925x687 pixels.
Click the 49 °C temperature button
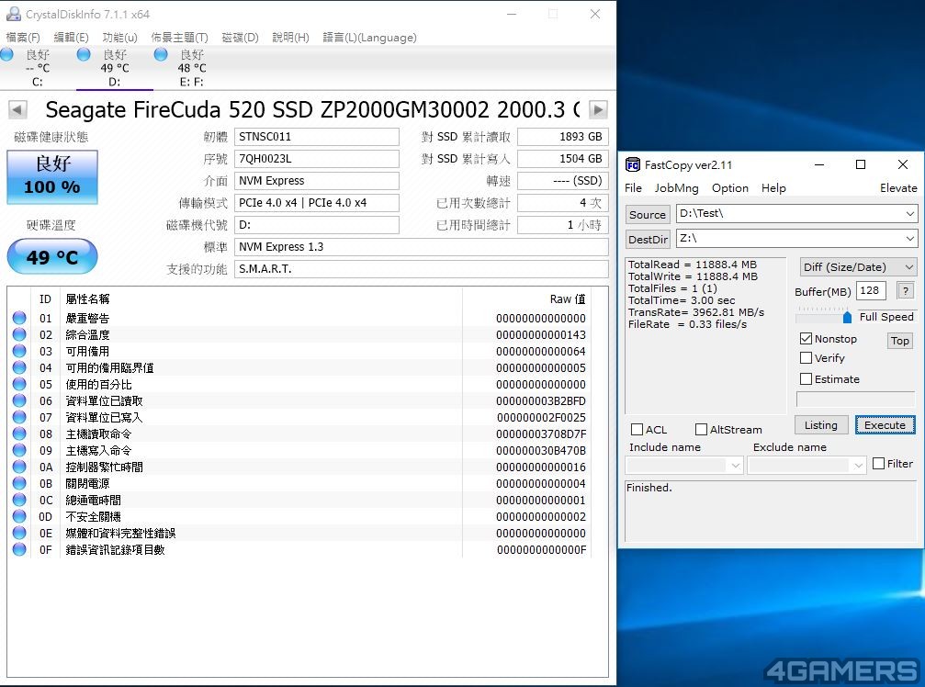click(x=52, y=256)
